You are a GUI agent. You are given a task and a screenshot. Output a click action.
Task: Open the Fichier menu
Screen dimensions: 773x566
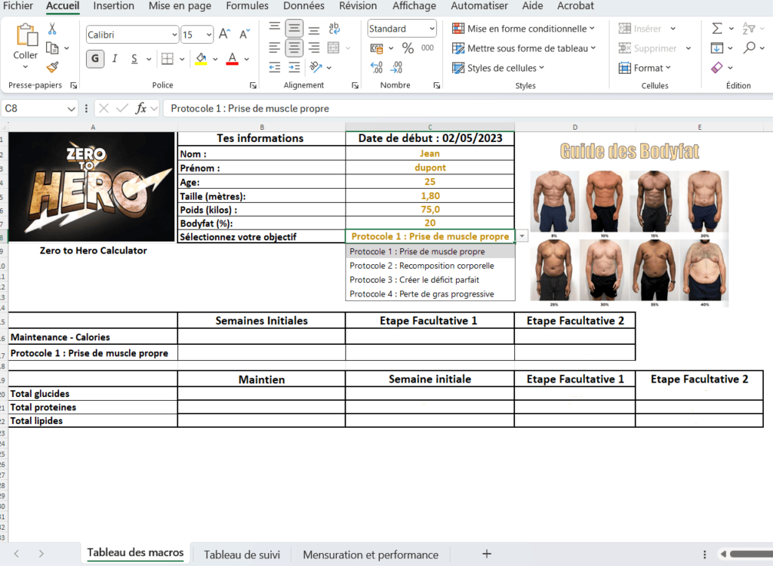click(x=18, y=6)
